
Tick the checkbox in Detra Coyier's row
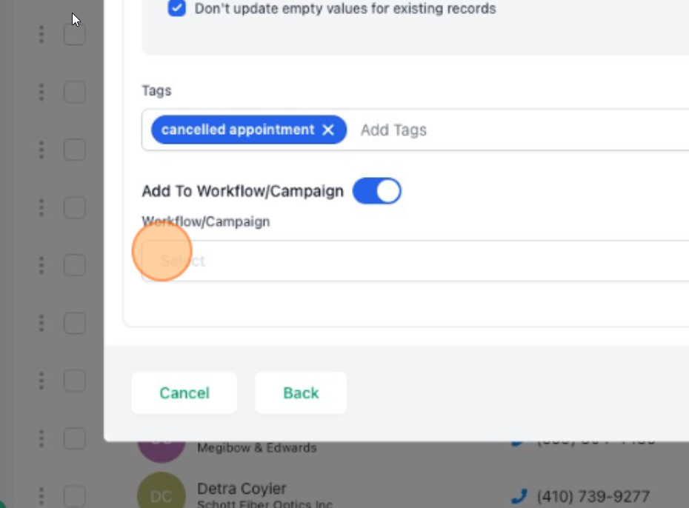coord(74,497)
